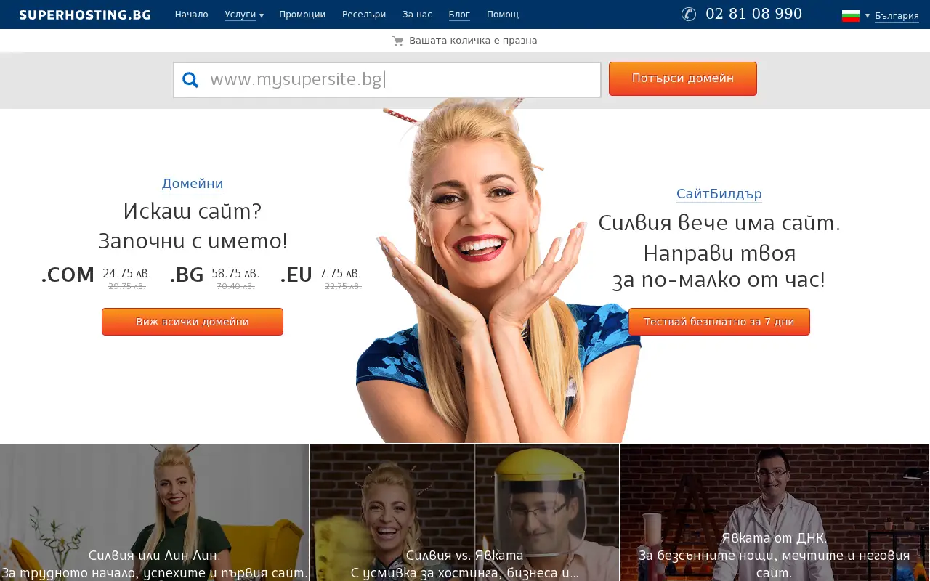The height and width of the screenshot is (581, 930).
Task: Open the СайтБилдър link
Action: [x=719, y=194]
